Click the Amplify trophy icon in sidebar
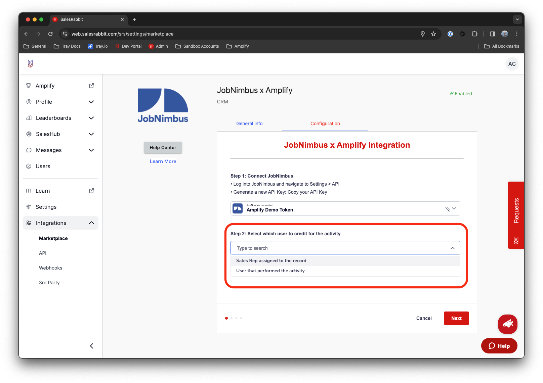Screen dimensions: 543x383 point(29,86)
